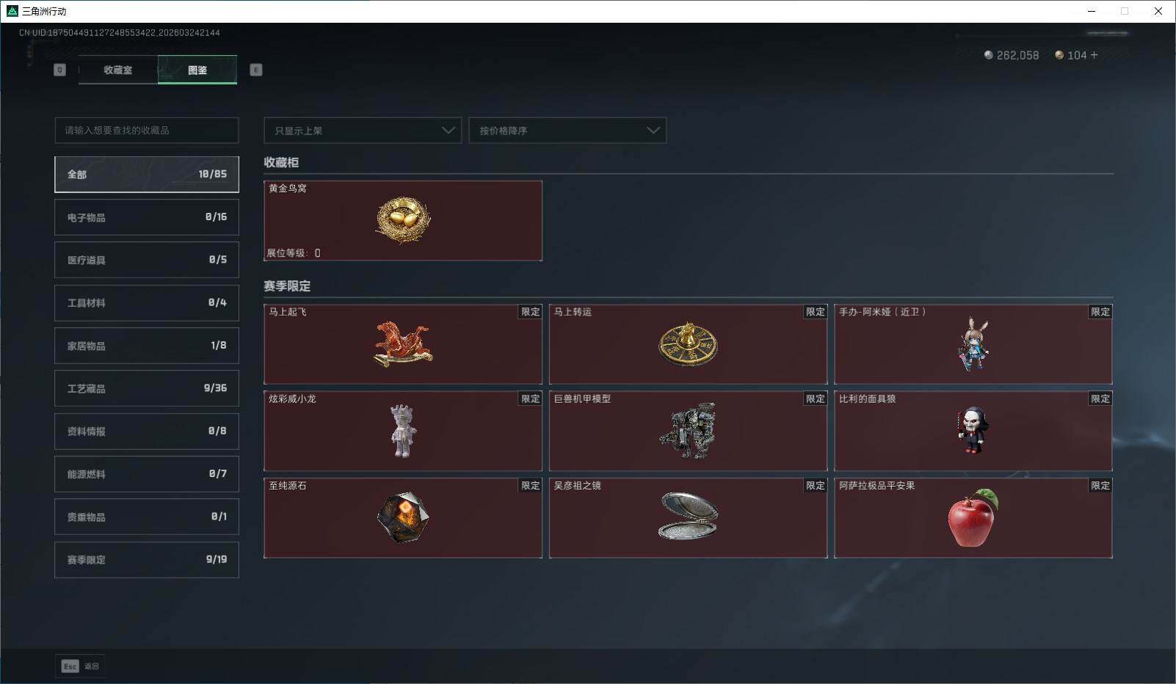This screenshot has width=1176, height=684.
Task: Select the silver mirror 吴彦祖之镜 icon
Action: [688, 516]
